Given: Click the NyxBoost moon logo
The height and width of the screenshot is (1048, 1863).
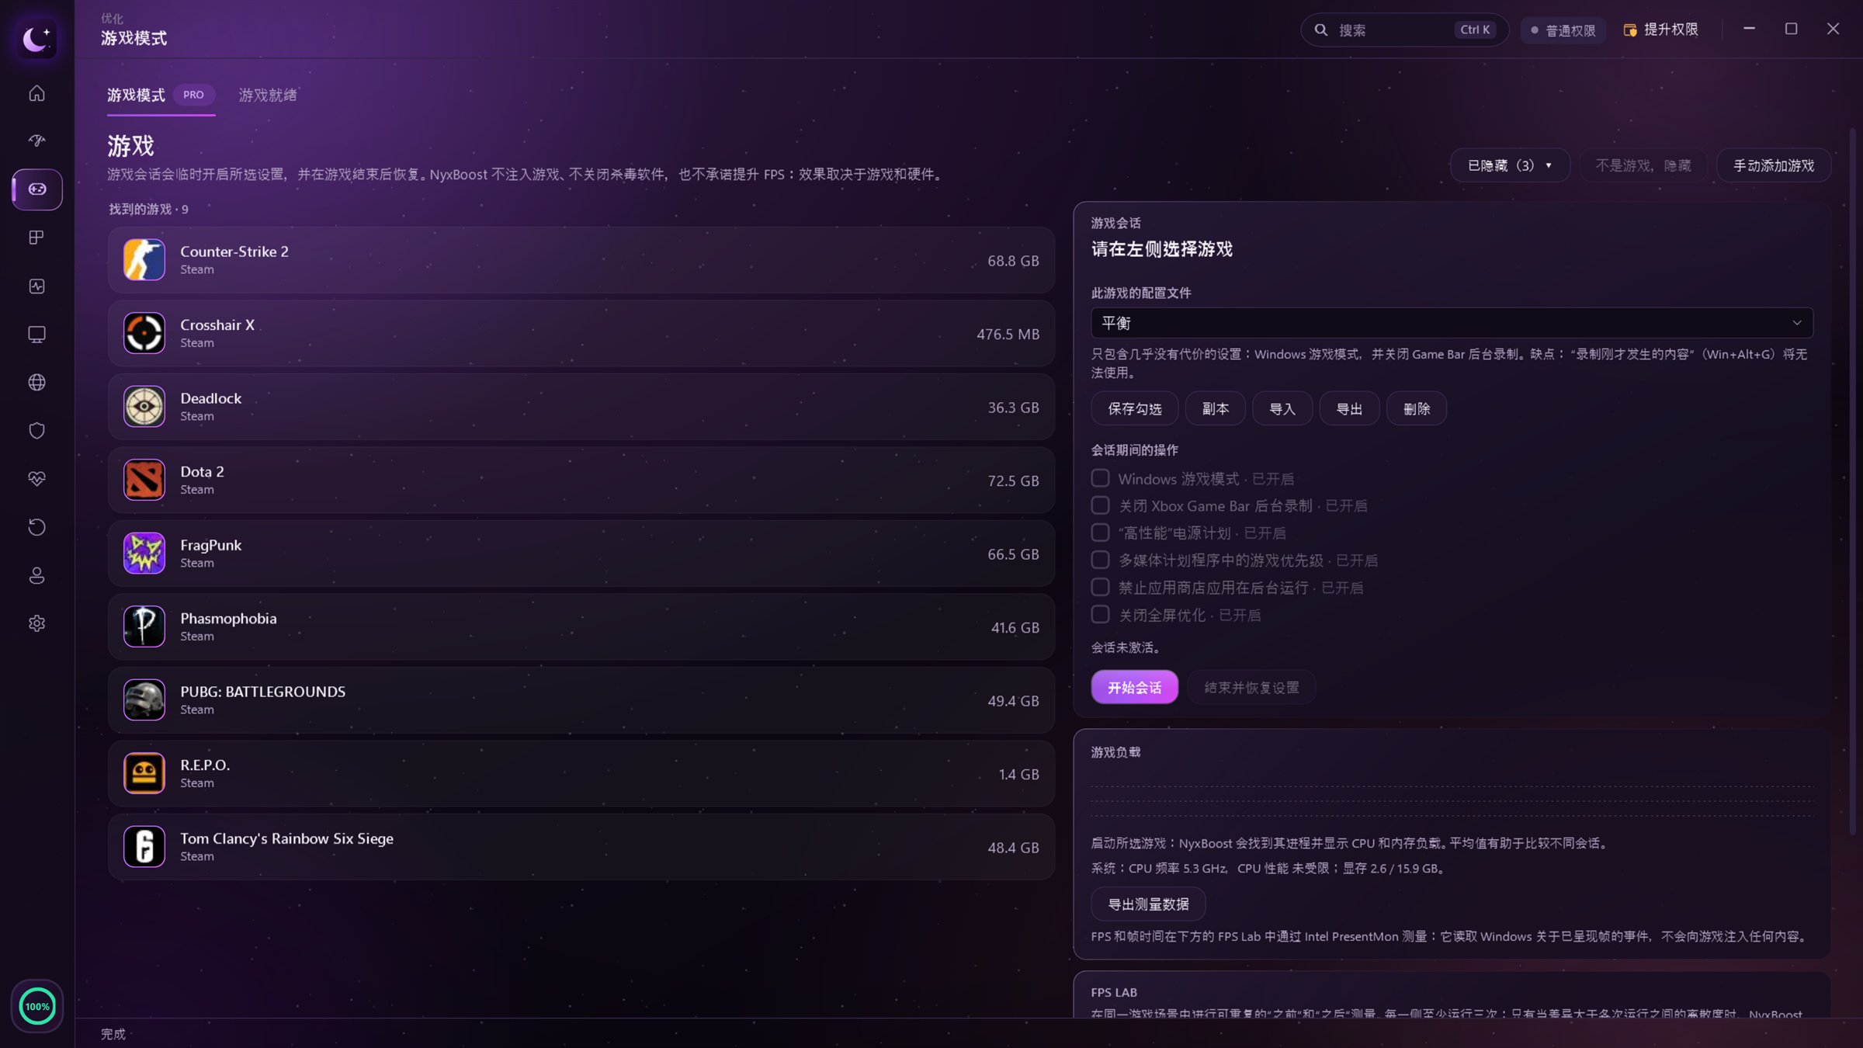Looking at the screenshot, I should pos(36,38).
